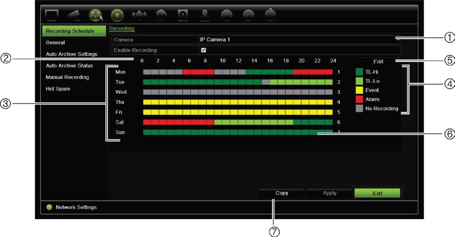Select the TL-Lo light green swatch
Image resolution: width=455 pixels, height=237 pixels.
[359, 81]
